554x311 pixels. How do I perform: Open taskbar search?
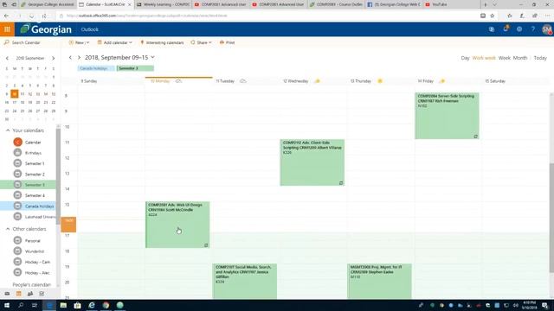click(21, 305)
